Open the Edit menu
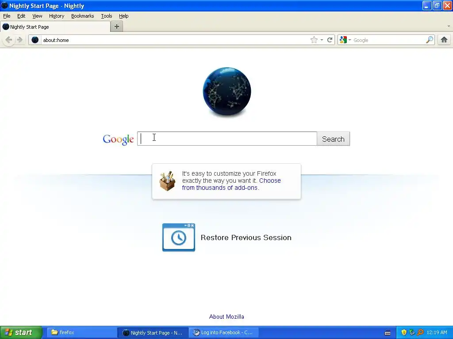Screen dimensions: 453x339 [21, 16]
